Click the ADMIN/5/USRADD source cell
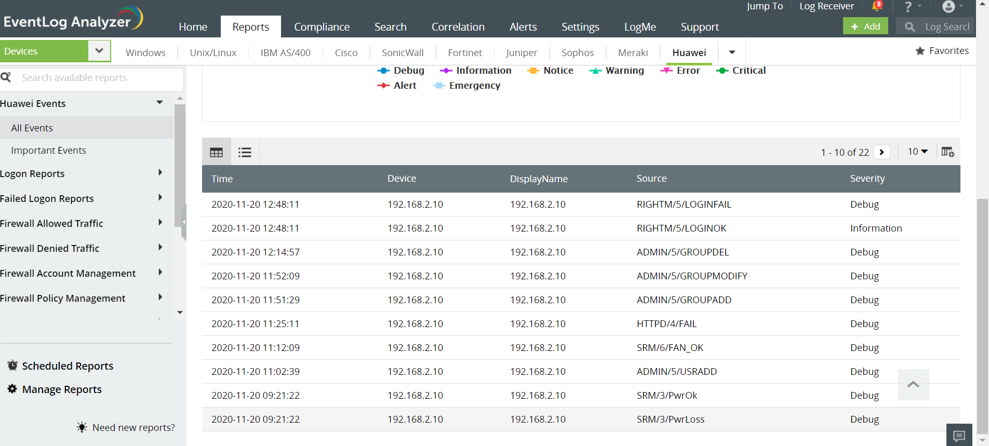 pos(677,371)
